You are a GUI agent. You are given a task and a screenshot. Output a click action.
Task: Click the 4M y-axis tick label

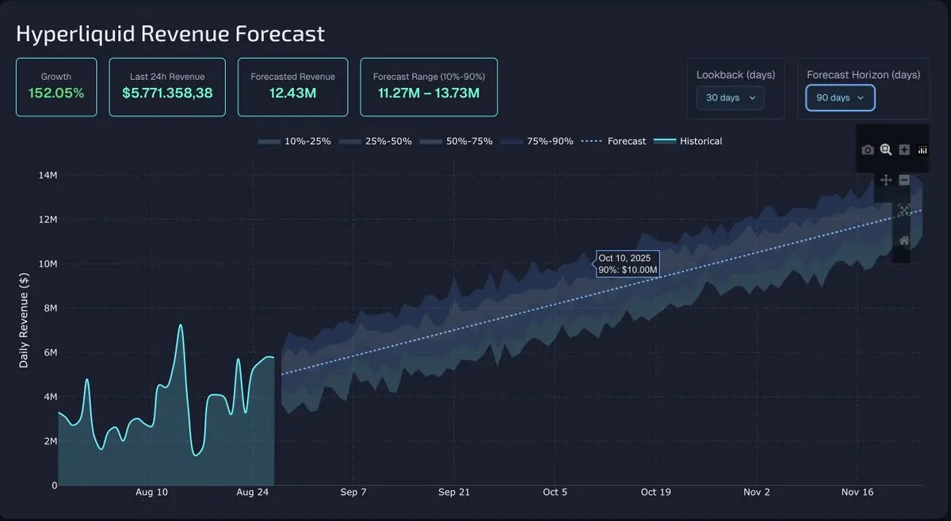50,397
